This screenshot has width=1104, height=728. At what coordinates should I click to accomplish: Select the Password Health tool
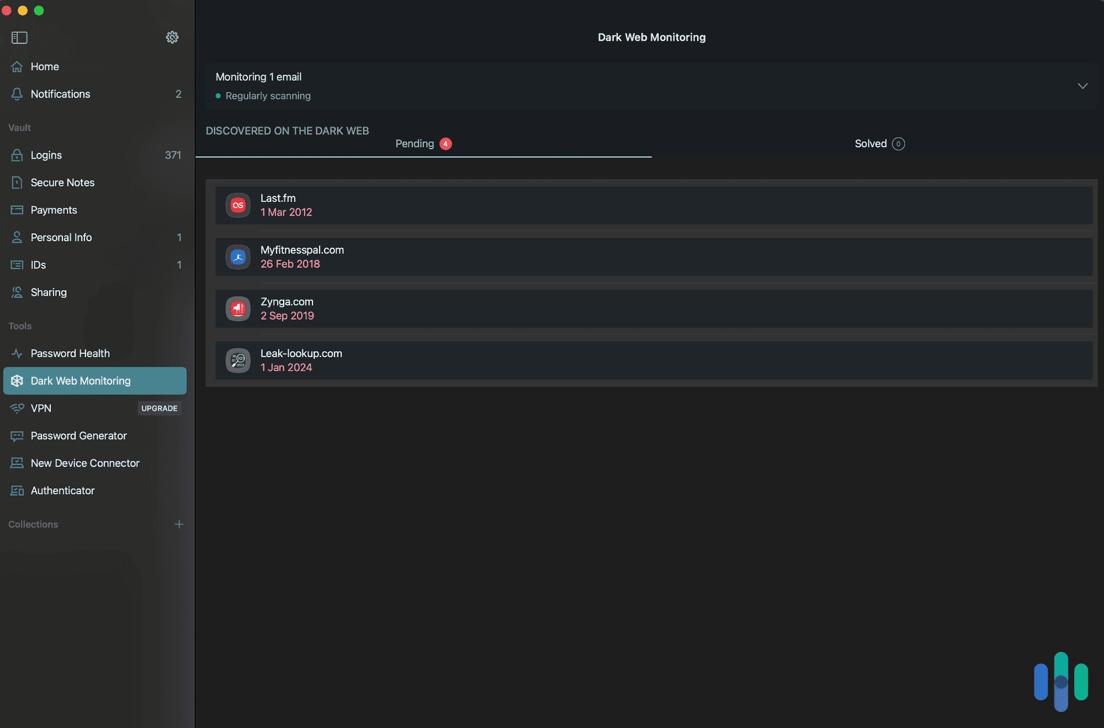pyautogui.click(x=70, y=353)
